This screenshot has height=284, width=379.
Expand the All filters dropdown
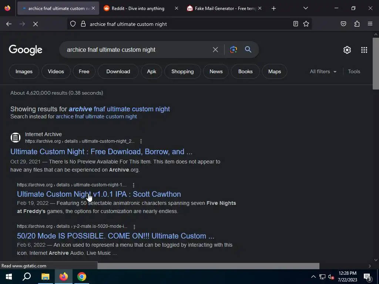tap(323, 71)
